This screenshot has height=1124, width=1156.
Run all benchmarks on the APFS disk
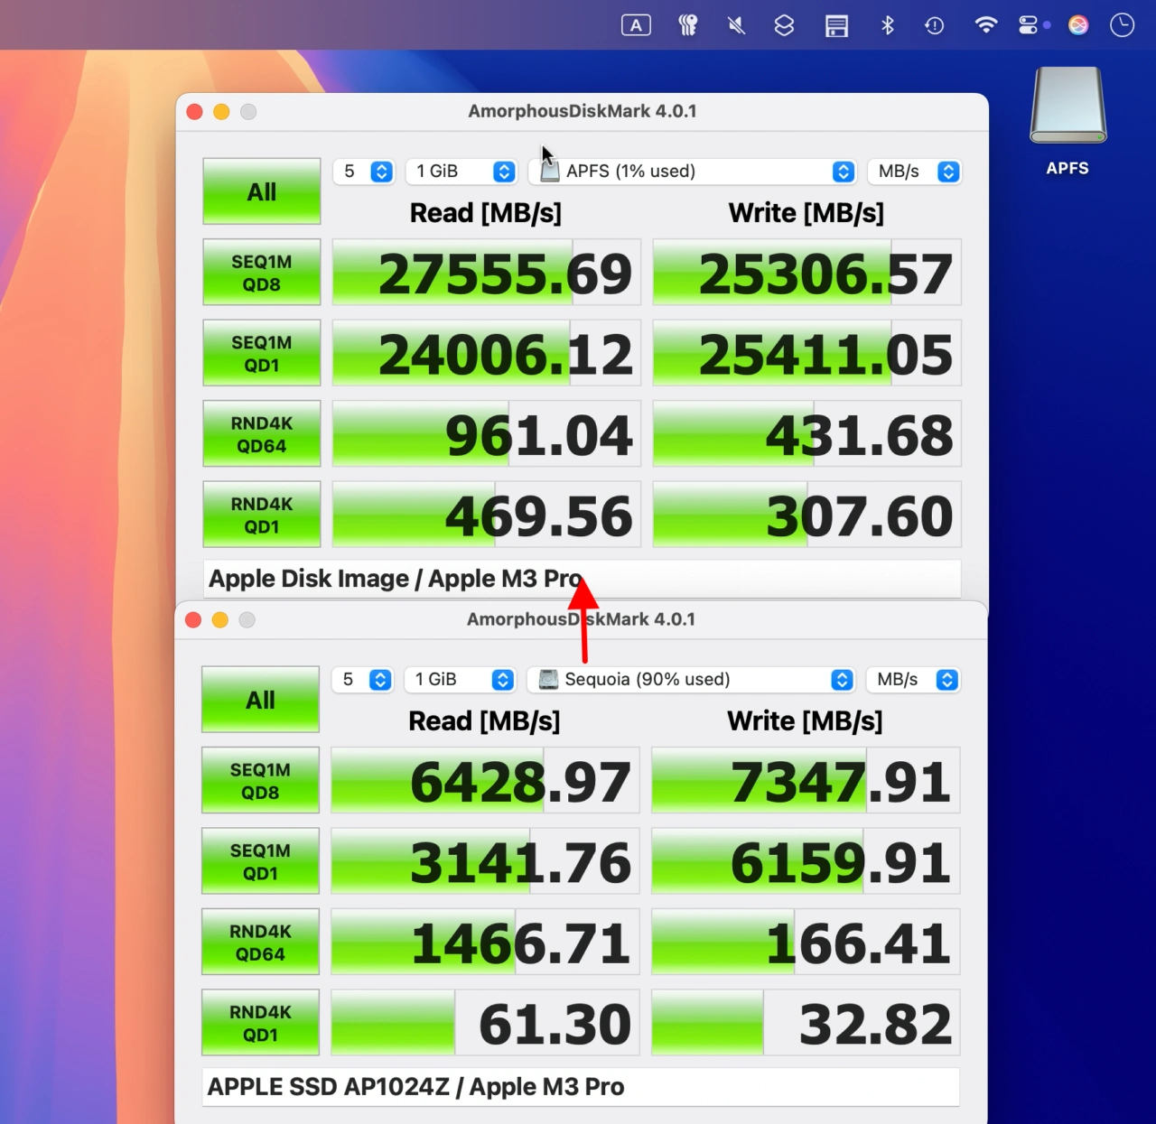click(261, 191)
